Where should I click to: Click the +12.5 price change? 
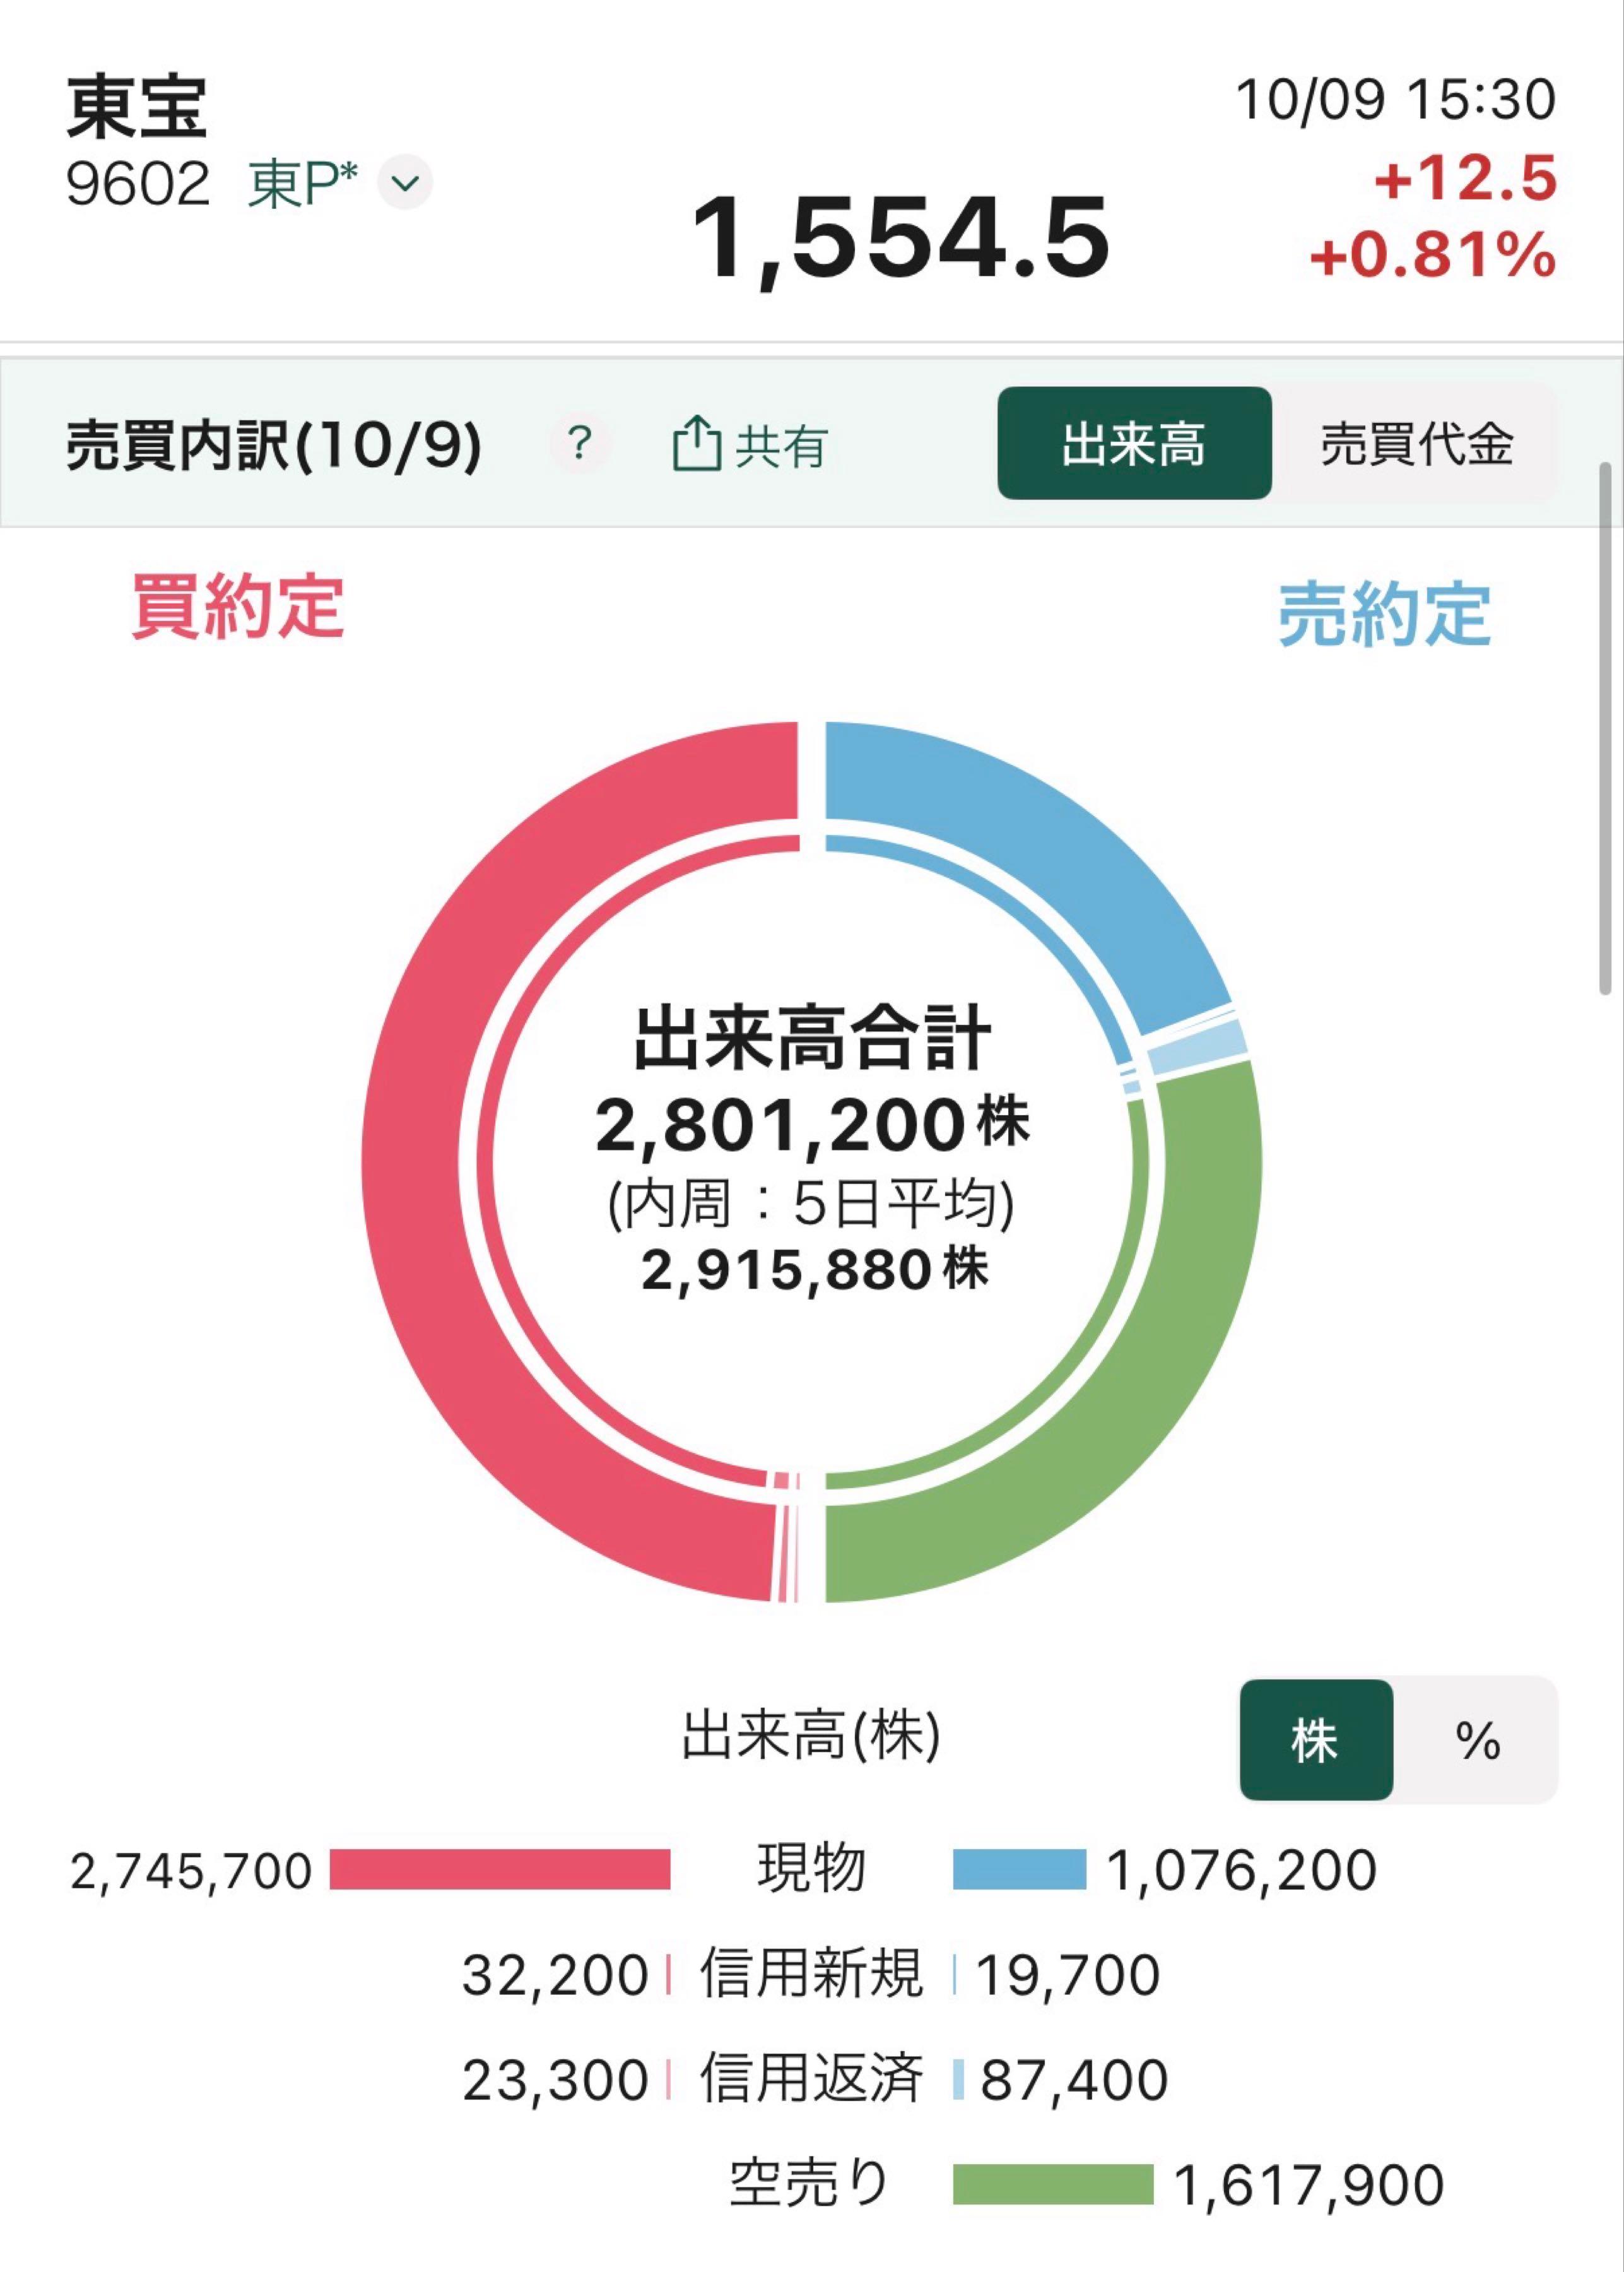pyautogui.click(x=1466, y=178)
